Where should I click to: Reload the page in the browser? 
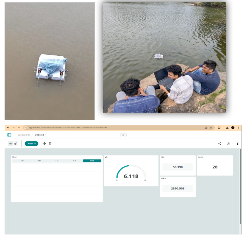[19, 128]
